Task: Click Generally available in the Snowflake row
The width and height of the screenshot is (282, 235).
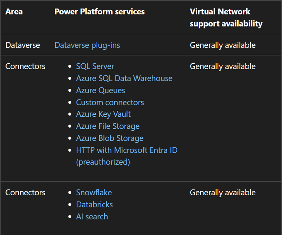Action: pos(222,193)
